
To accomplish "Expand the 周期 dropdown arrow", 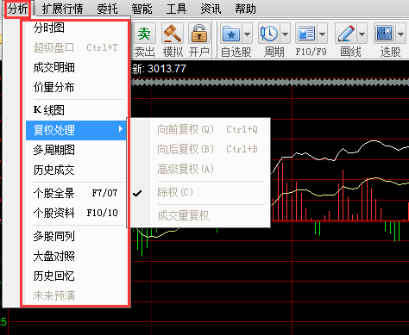I will (x=285, y=34).
